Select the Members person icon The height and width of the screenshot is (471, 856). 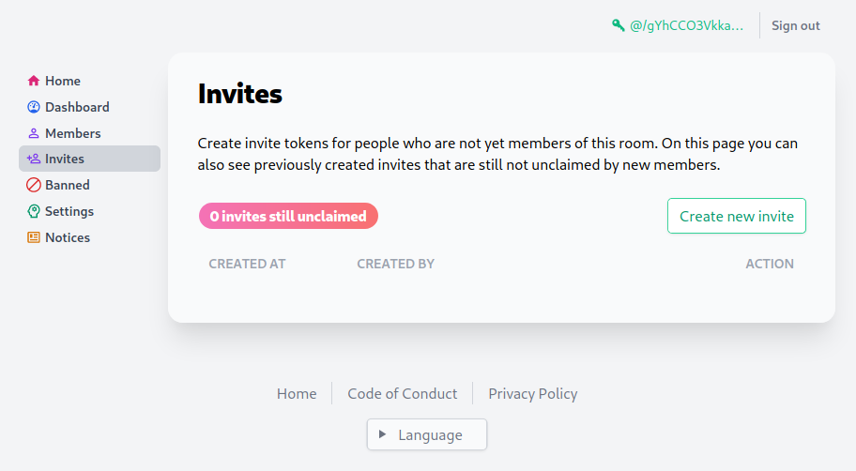33,133
